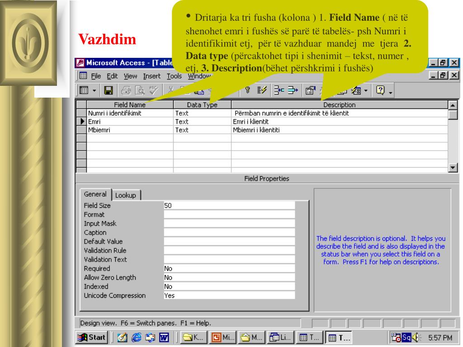
Task: Click the Caption property box
Action: click(229, 233)
